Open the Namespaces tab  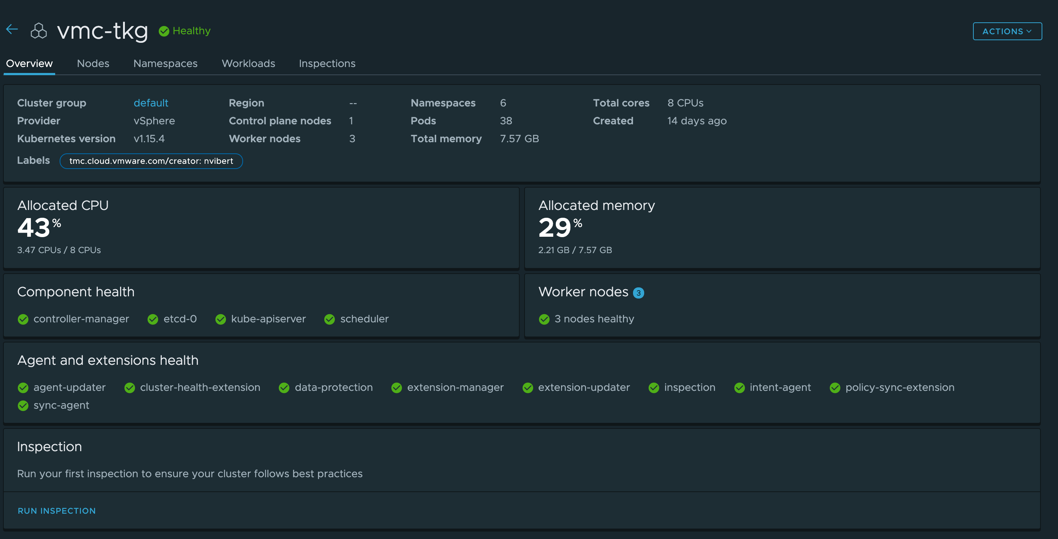(165, 64)
